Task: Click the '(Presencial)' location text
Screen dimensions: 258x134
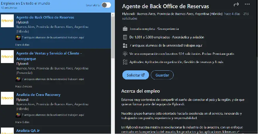Action: 24,73
